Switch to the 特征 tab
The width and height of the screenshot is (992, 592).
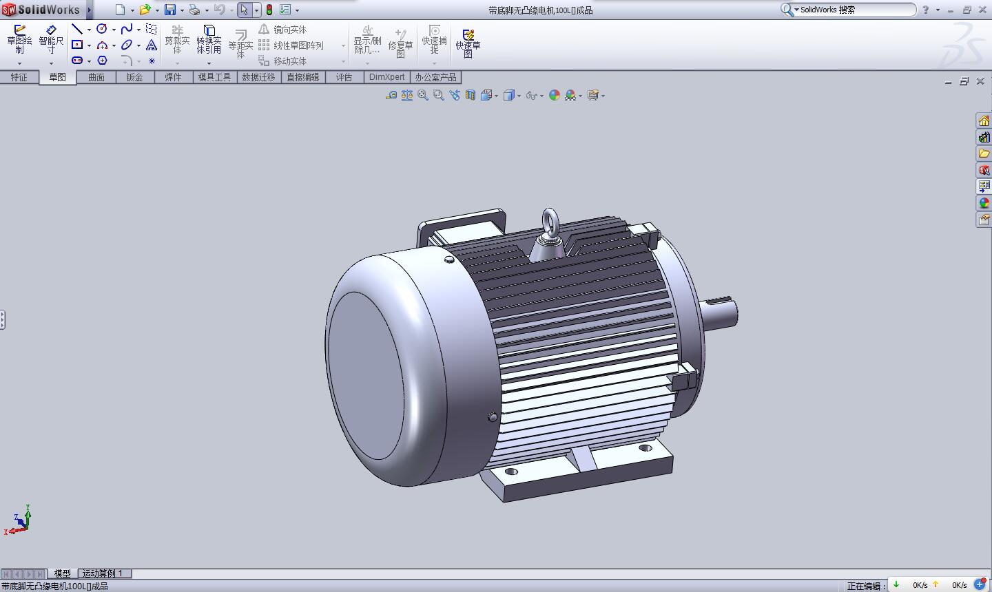tap(19, 77)
